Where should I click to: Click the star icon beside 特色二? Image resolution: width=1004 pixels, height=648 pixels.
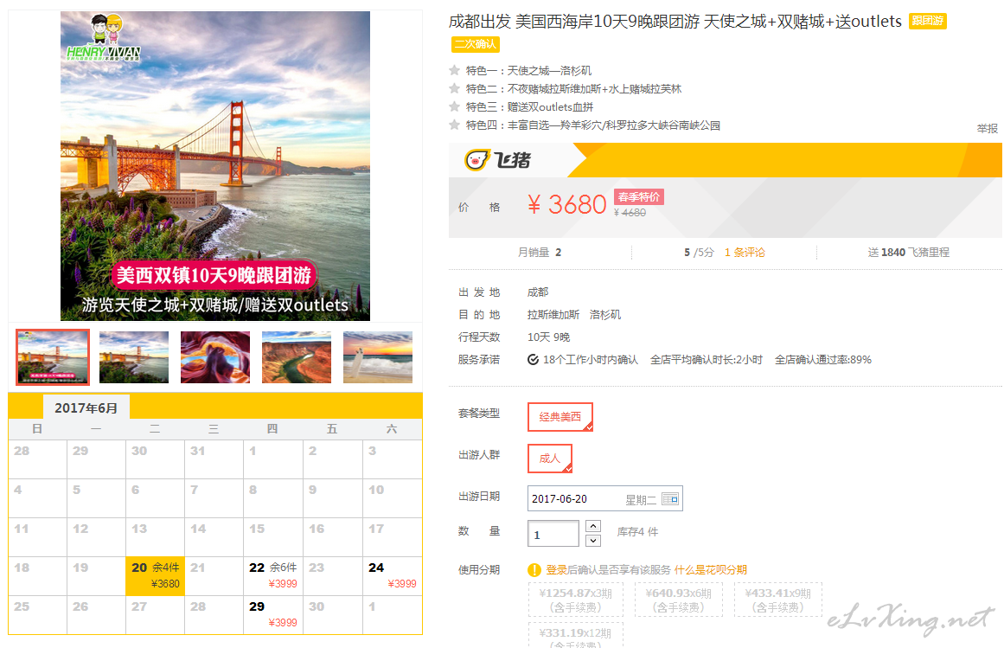click(x=455, y=88)
